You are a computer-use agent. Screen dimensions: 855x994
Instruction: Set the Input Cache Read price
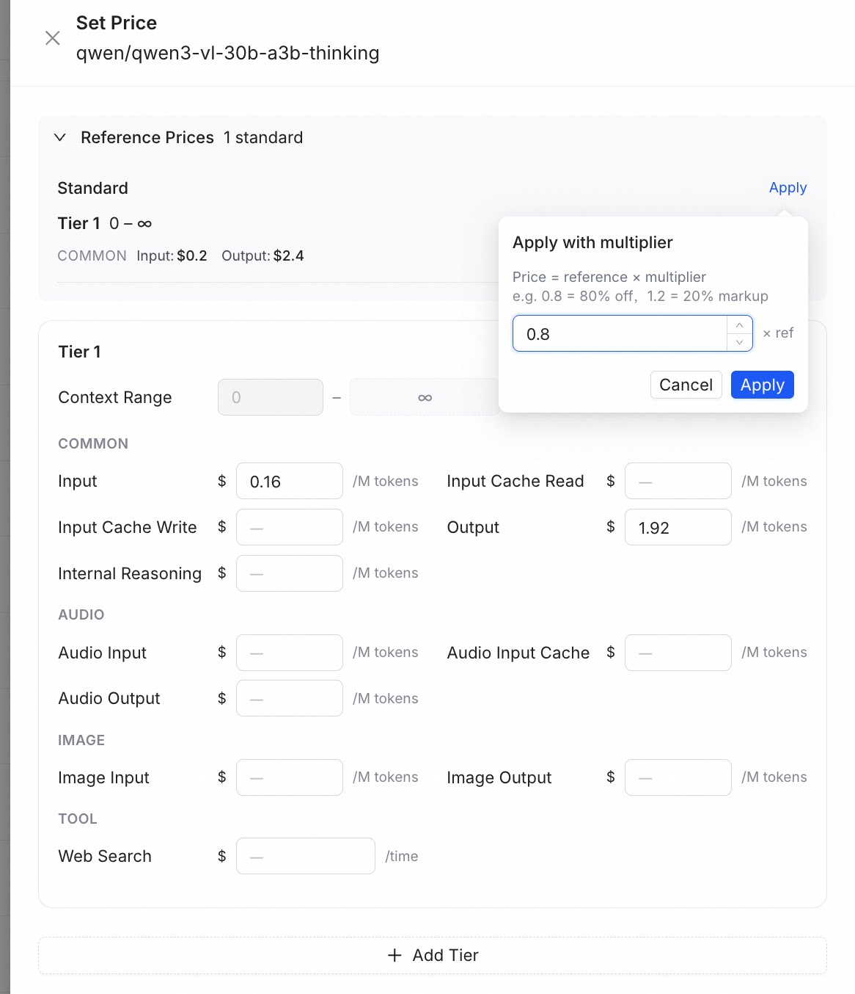[x=678, y=482]
